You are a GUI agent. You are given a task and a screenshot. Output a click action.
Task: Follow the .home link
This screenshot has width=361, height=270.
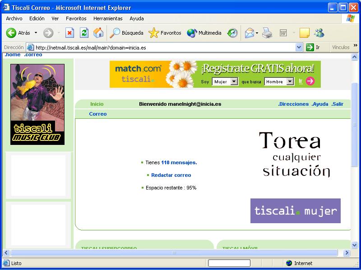pos(13,54)
